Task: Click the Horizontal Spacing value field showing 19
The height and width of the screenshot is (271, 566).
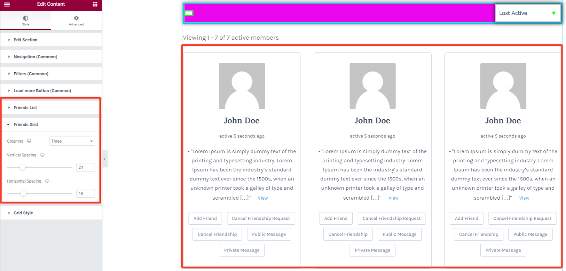Action: pyautogui.click(x=86, y=193)
